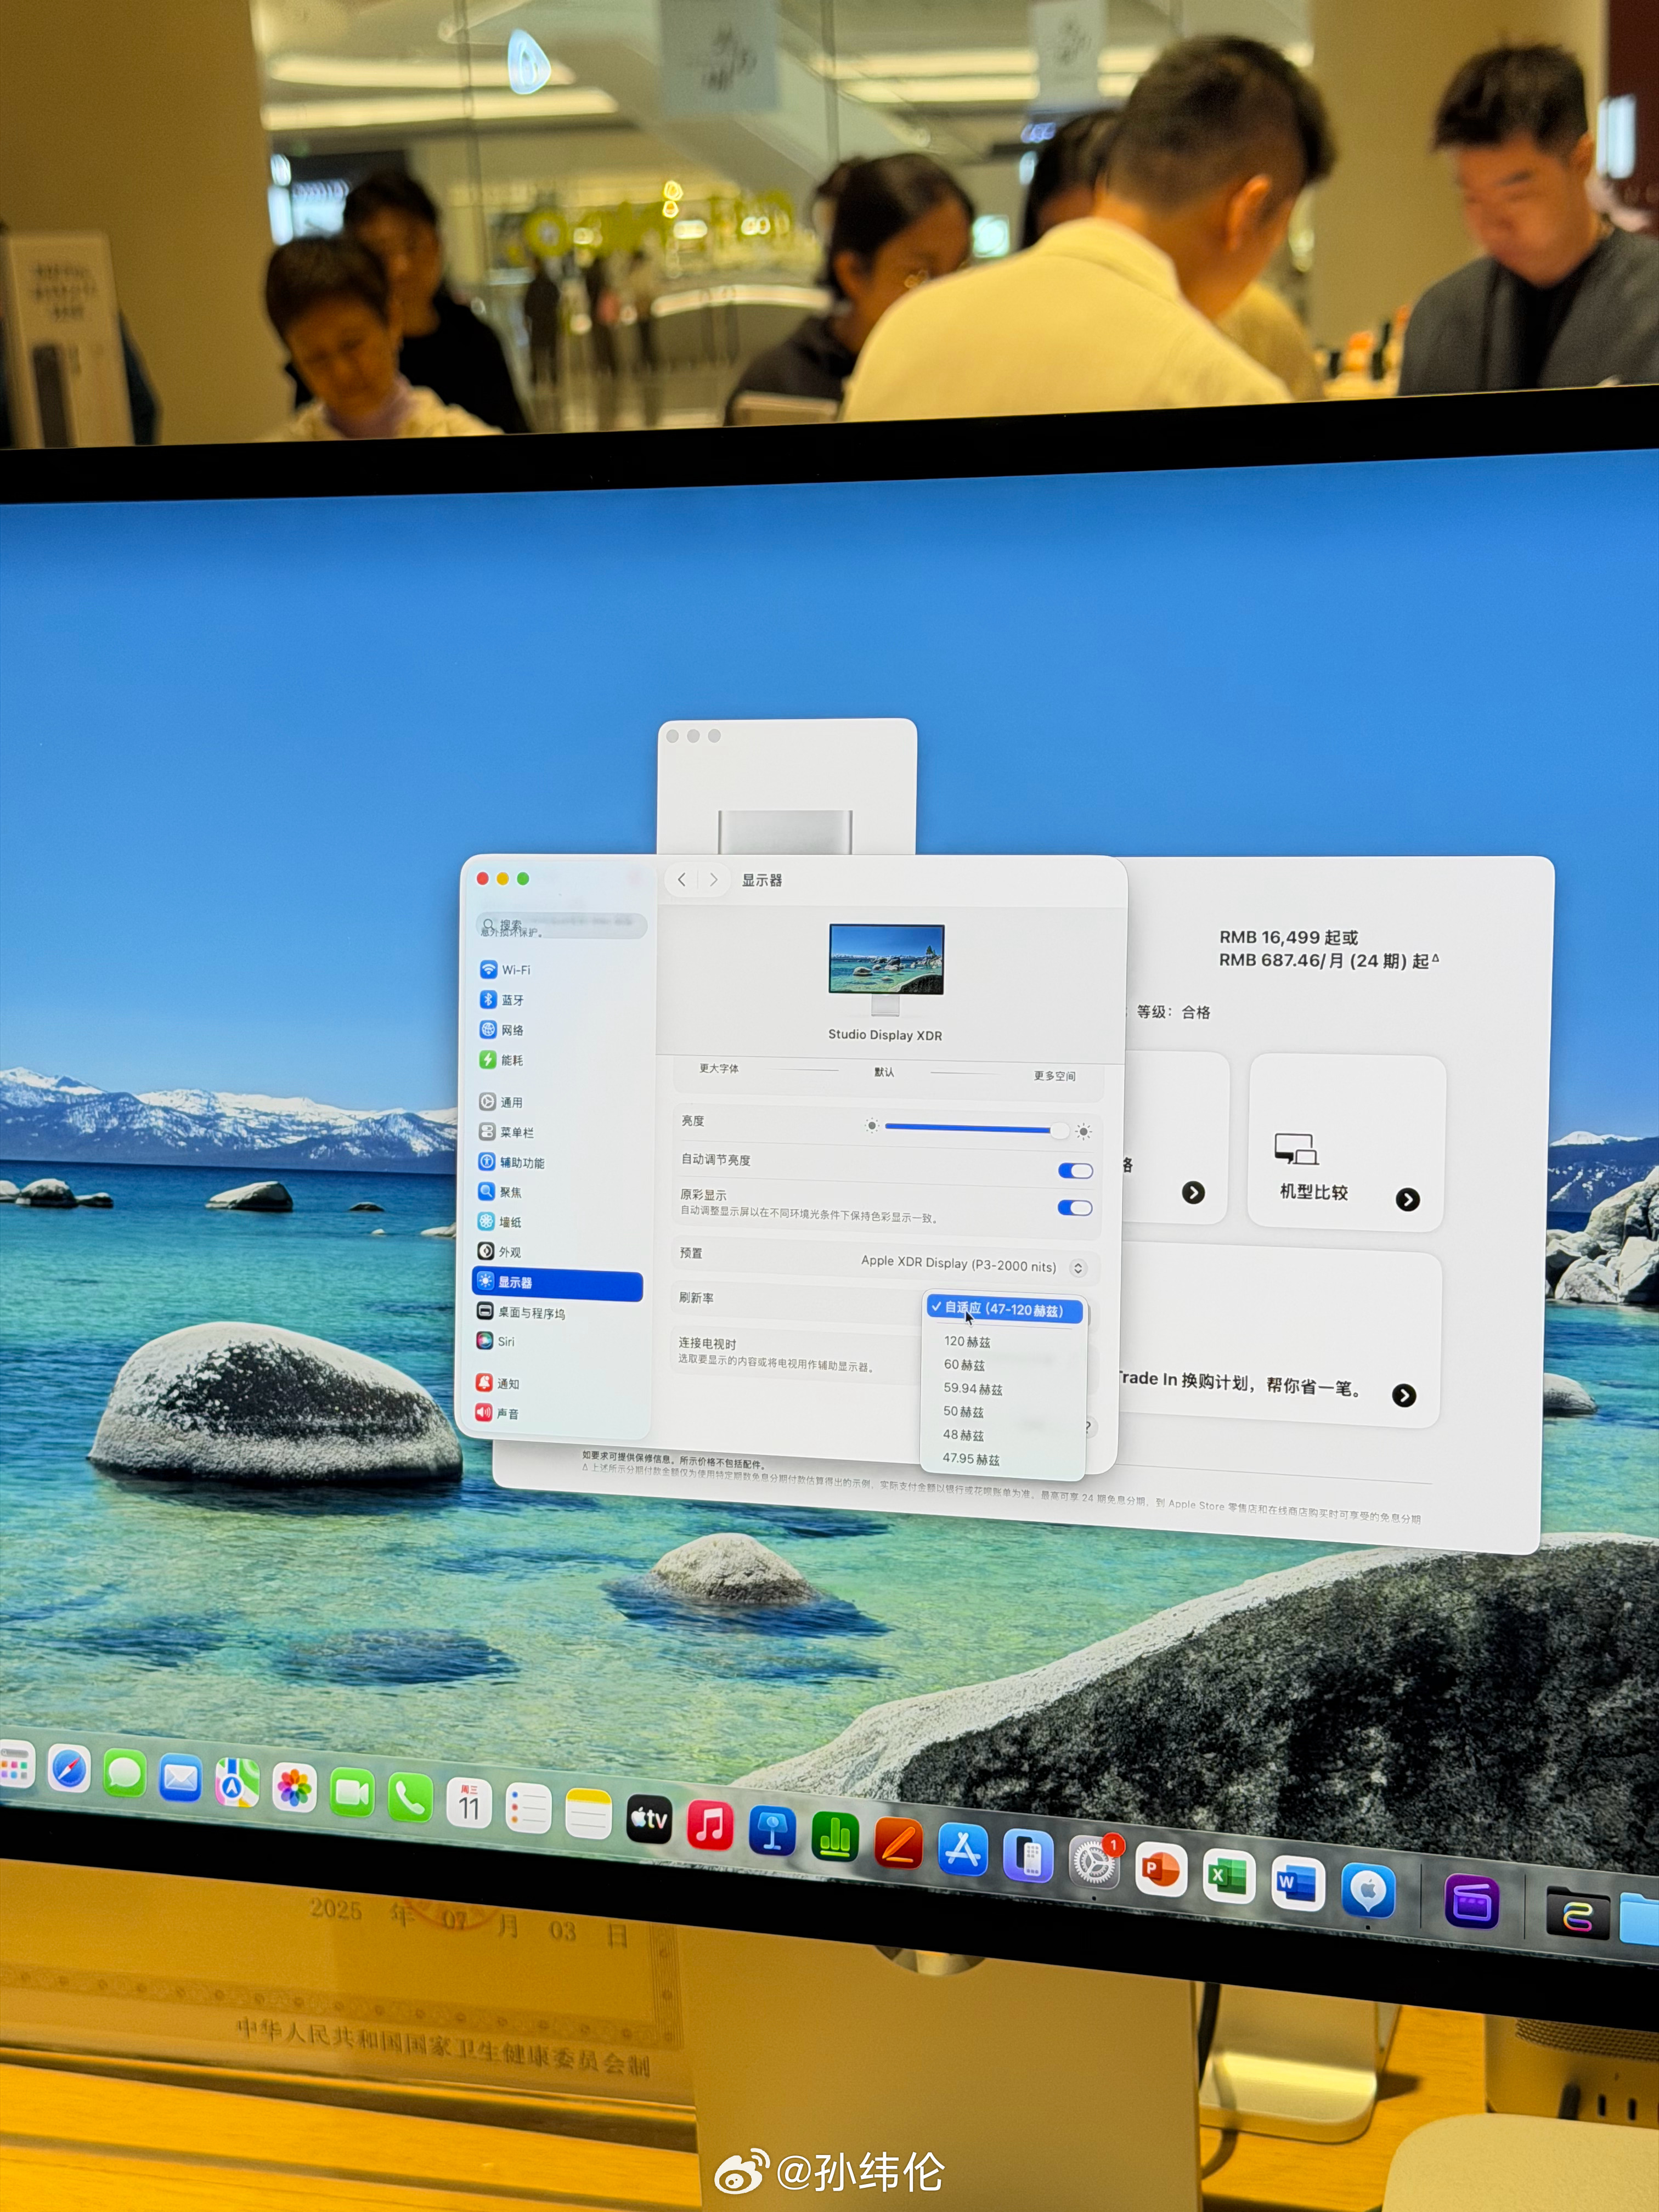
Task: Open 预置 preset Apple XDR Display dropdown
Action: click(x=1077, y=1268)
